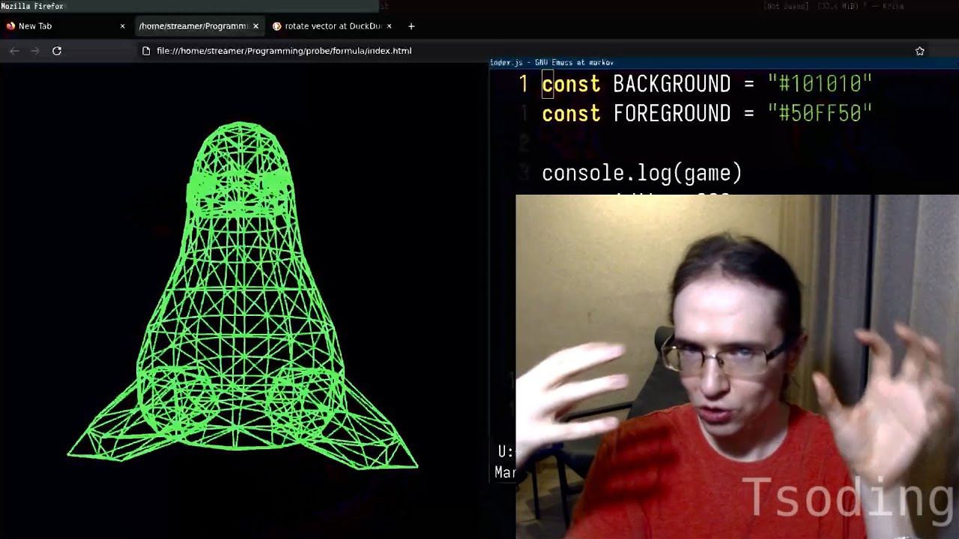Screen dimensions: 959x539
Task: Navigate back using the back arrow
Action: 13,50
